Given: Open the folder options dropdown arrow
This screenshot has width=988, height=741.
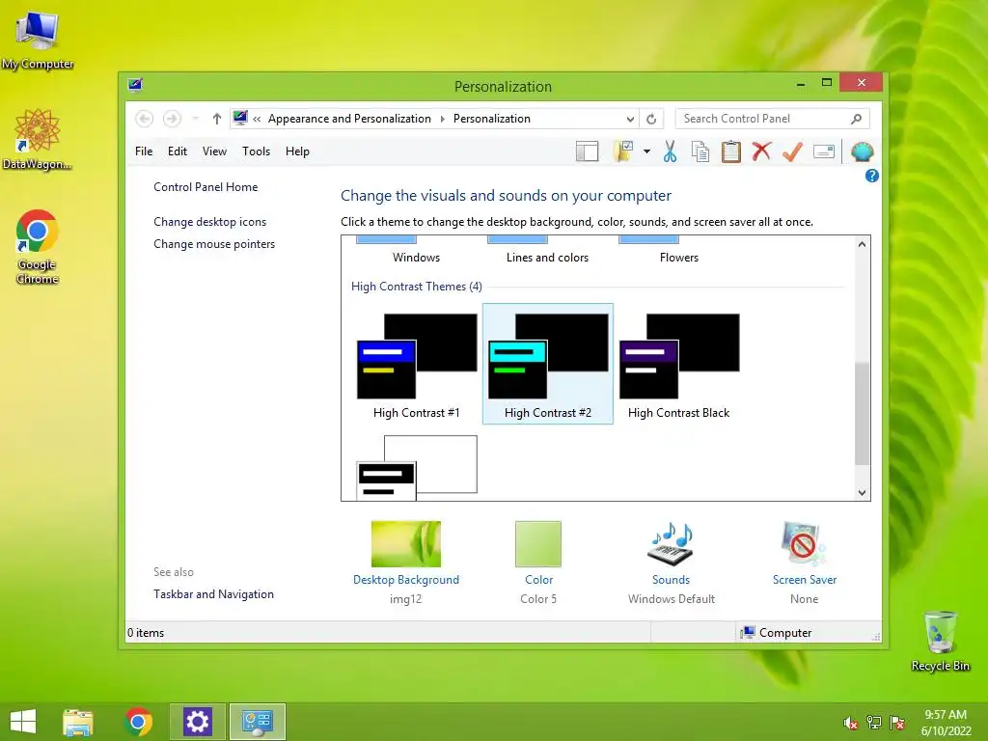Looking at the screenshot, I should click(x=646, y=151).
